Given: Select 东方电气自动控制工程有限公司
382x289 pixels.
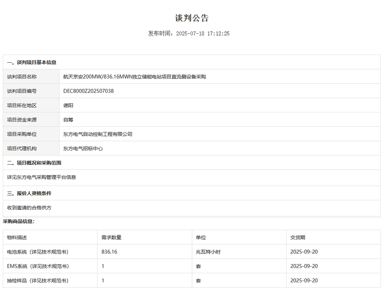Looking at the screenshot, I should click(x=98, y=134).
